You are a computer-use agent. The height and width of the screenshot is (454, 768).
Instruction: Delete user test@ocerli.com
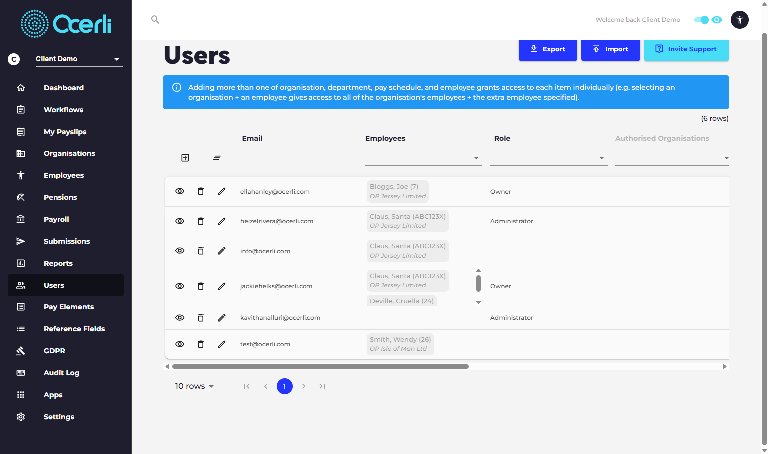point(201,344)
